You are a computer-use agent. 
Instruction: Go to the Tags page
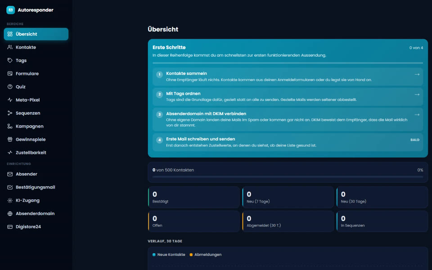pos(36,60)
